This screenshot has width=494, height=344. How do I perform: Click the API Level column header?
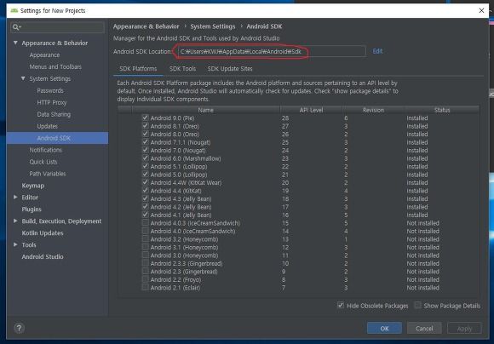click(311, 110)
